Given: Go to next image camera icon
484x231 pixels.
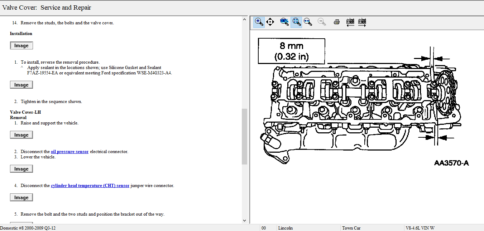Looking at the screenshot, I should (x=362, y=22).
